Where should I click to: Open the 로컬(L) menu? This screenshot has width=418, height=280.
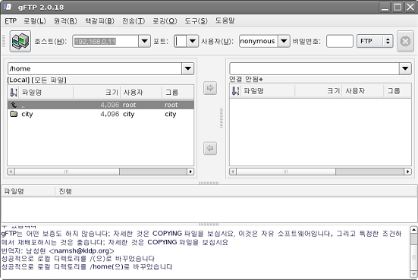[x=35, y=20]
